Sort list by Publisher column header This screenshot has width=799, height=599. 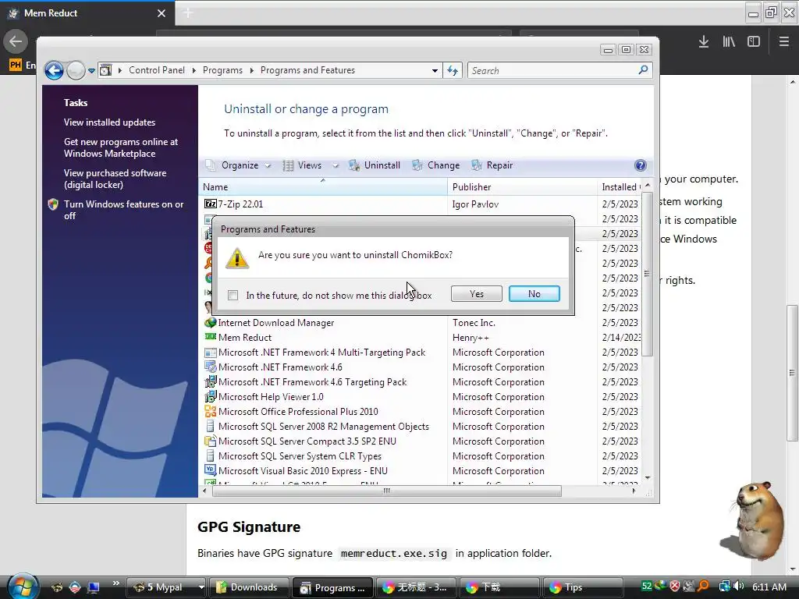click(x=522, y=187)
